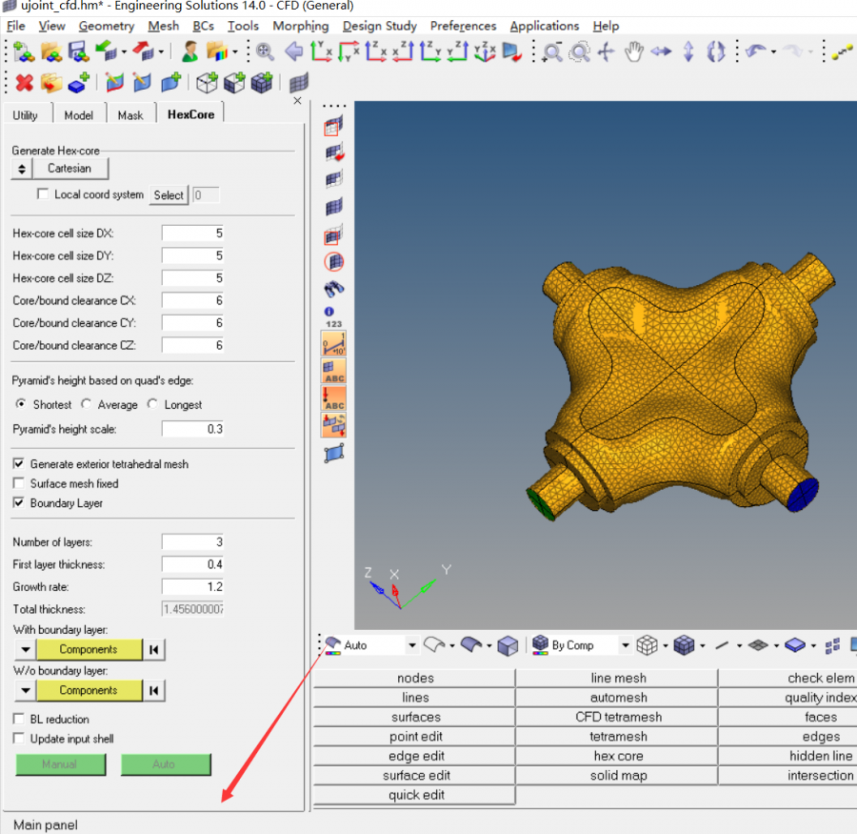857x834 pixels.
Task: Click the save model floppy icon
Action: pyautogui.click(x=77, y=52)
